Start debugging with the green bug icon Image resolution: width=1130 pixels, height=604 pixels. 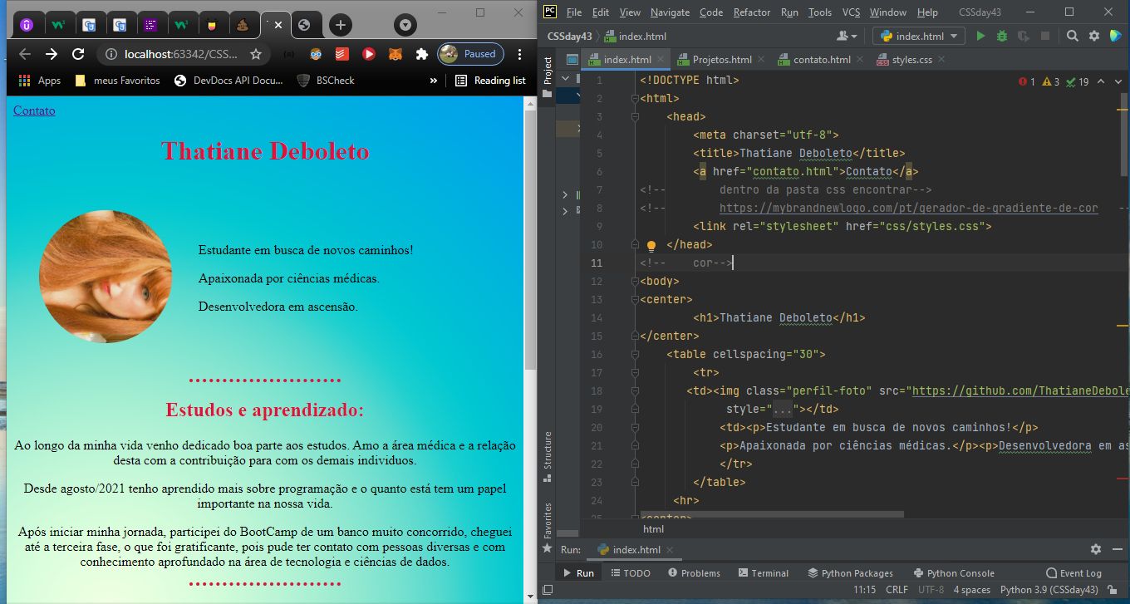[1002, 36]
